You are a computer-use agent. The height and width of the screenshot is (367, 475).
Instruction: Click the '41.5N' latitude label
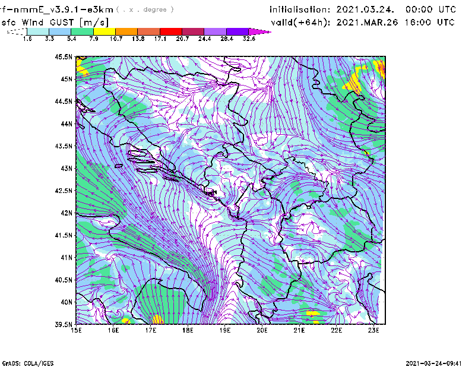pyautogui.click(x=64, y=235)
